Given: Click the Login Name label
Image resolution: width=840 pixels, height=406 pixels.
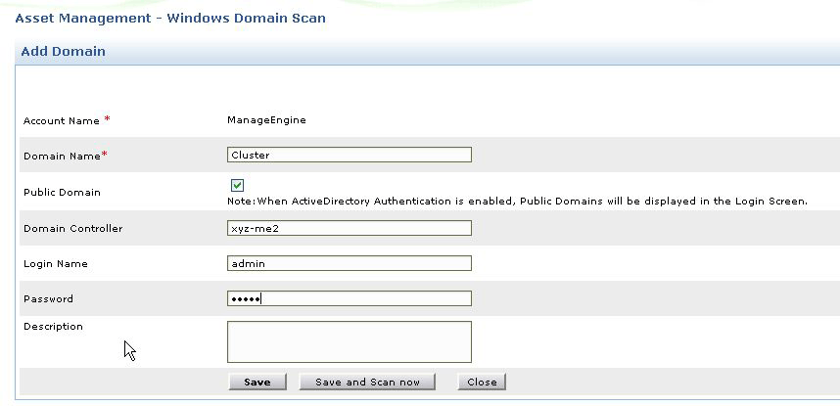Looking at the screenshot, I should [x=56, y=264].
